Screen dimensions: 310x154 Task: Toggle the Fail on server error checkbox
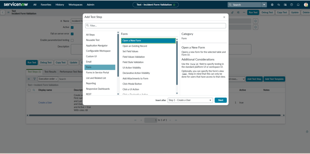point(72,34)
